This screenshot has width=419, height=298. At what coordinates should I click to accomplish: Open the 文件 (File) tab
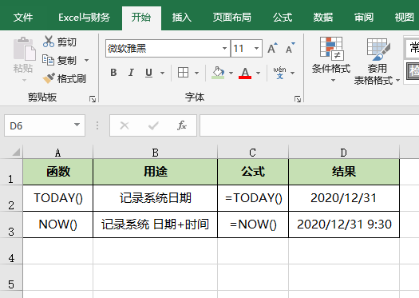coord(23,18)
